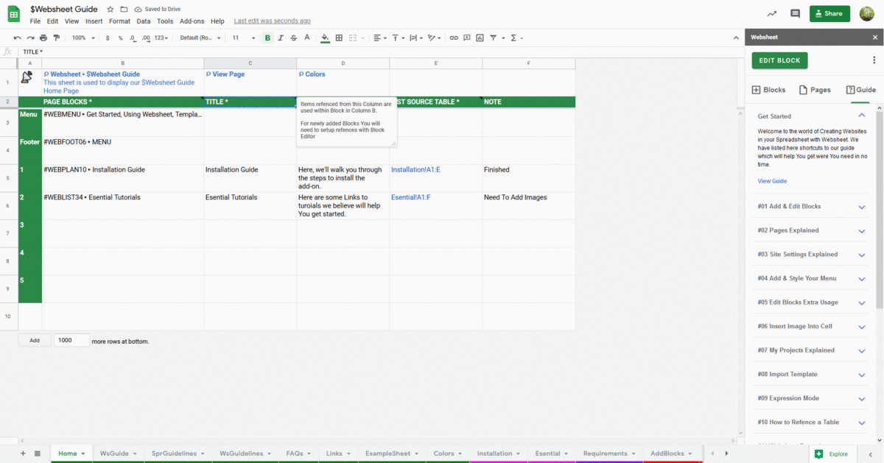Open the View Guide link
This screenshot has width=884, height=463.
click(772, 181)
